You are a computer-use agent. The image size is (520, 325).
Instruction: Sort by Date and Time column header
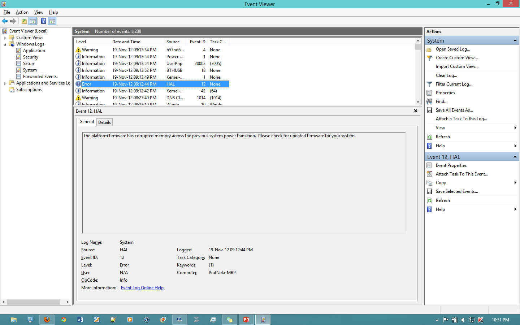click(x=137, y=42)
